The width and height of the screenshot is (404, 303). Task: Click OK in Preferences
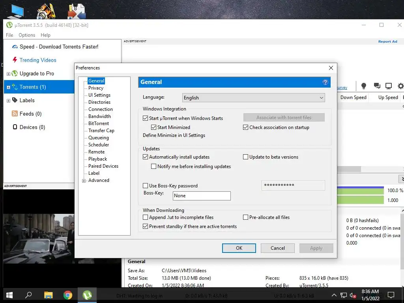239,248
